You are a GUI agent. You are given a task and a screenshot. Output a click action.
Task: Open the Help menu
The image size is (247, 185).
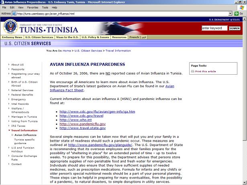(54, 7)
